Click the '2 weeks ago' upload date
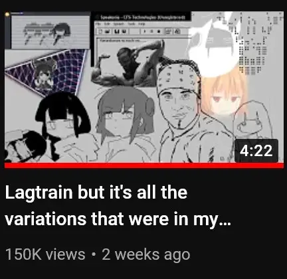 146,254
